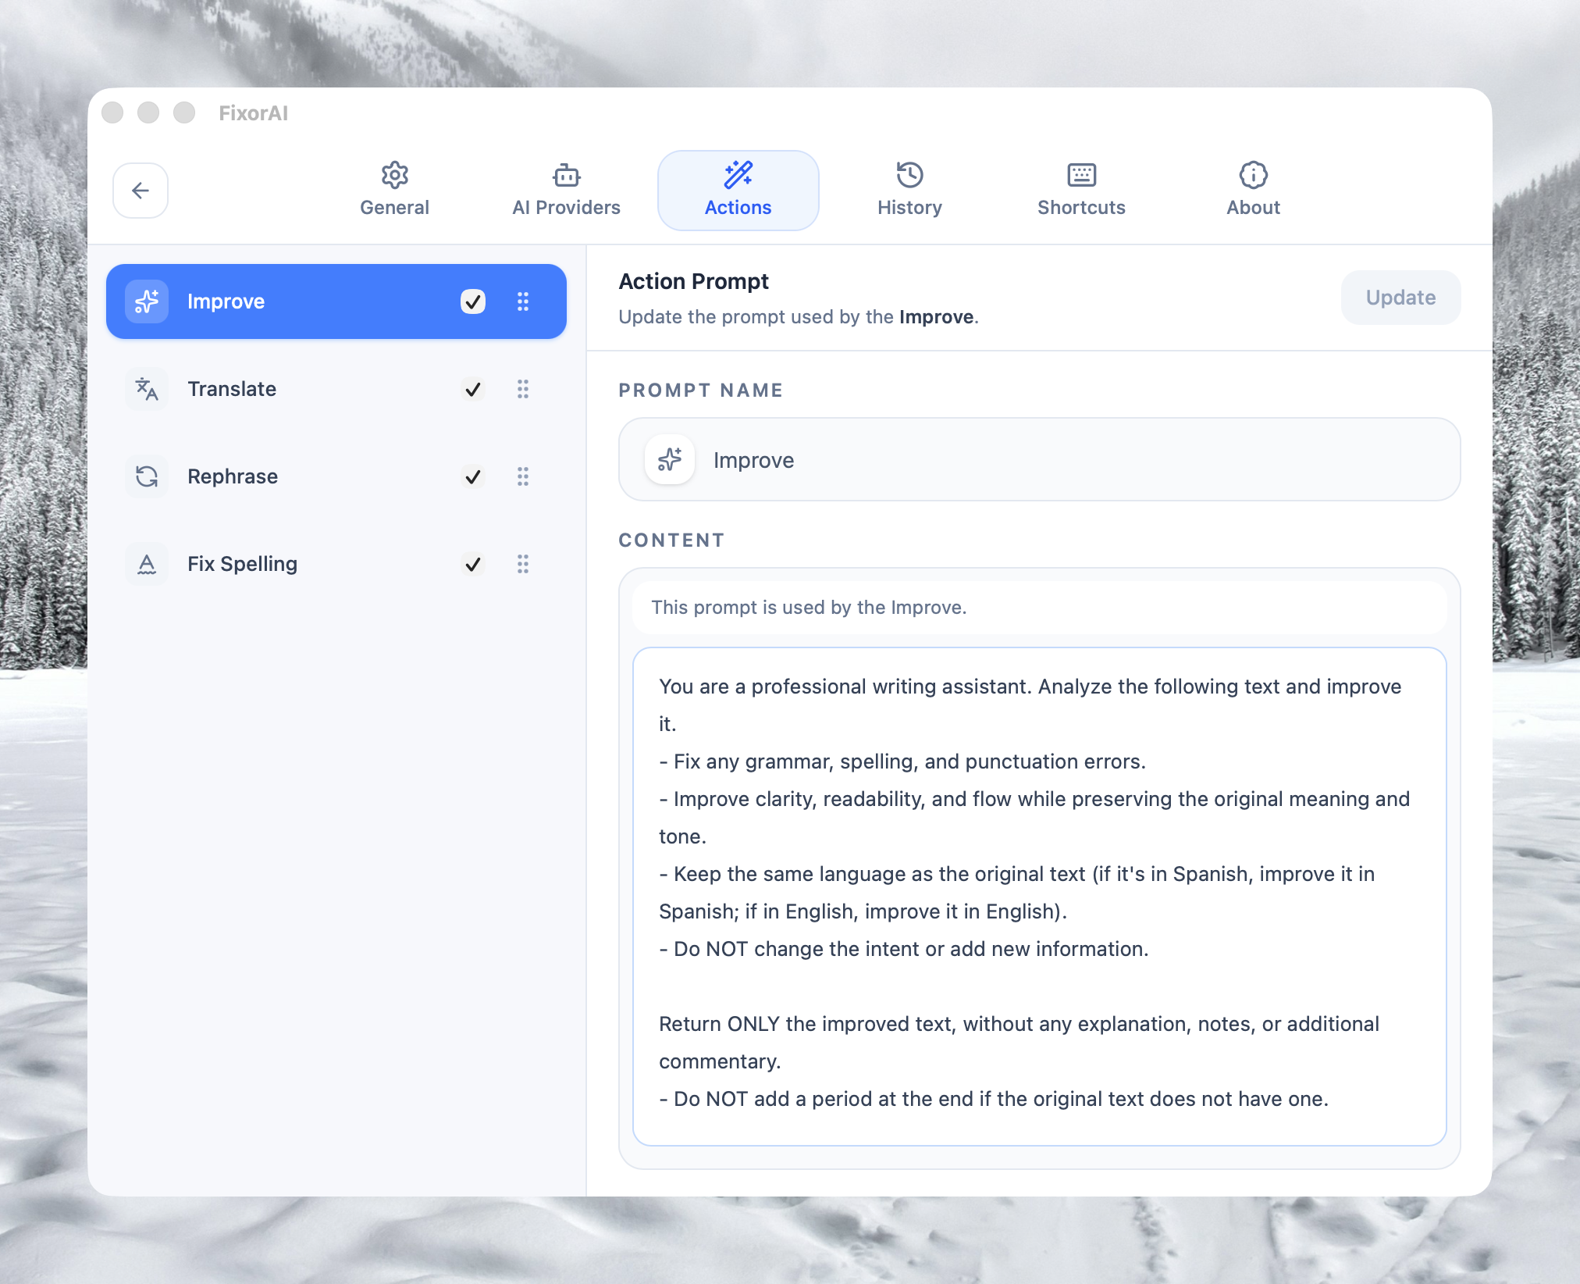Click the Rephrase circular arrows icon
1580x1284 pixels.
coord(147,476)
